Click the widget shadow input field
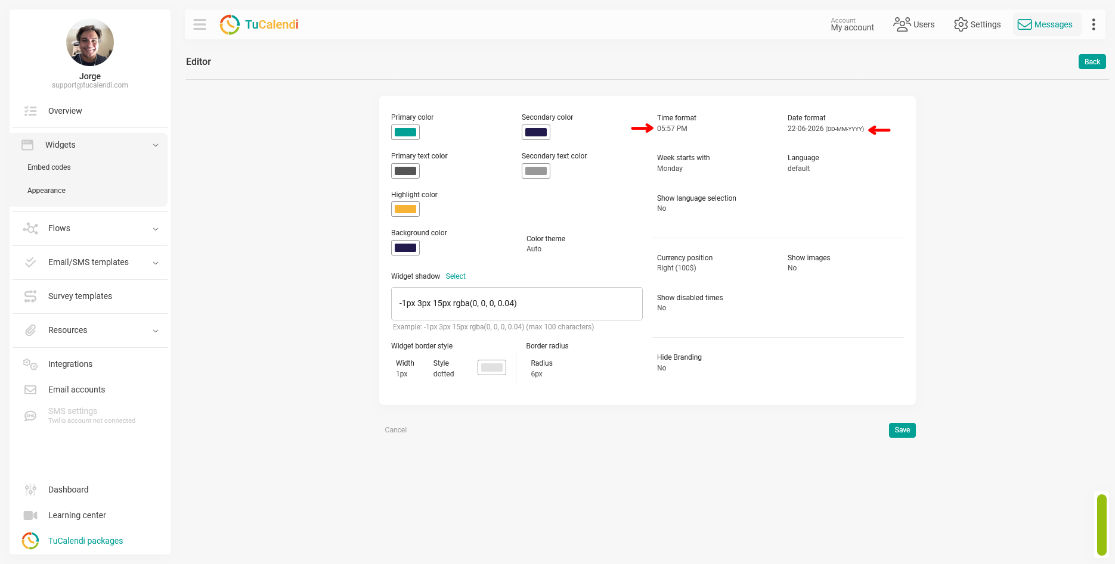The height and width of the screenshot is (564, 1115). [x=517, y=304]
